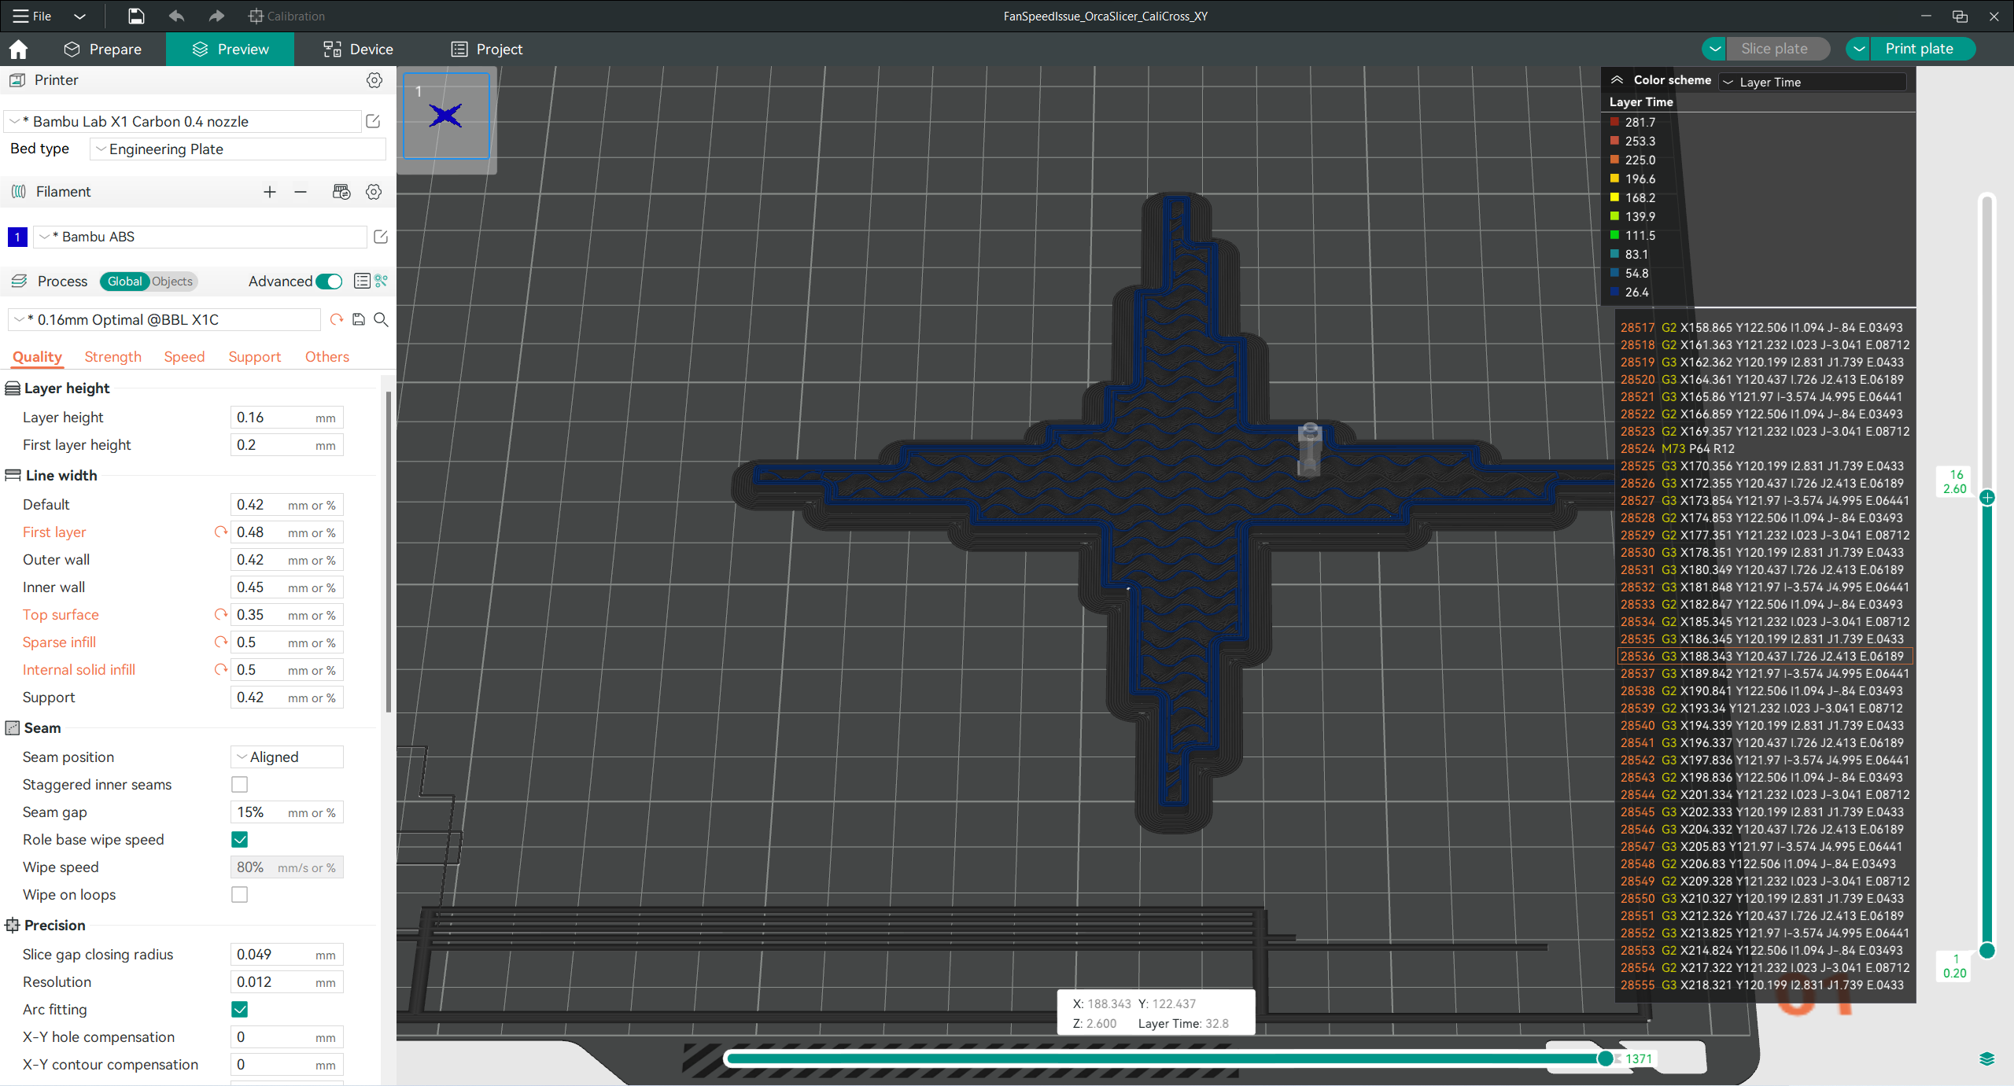Toggle the Advanced process settings switch
This screenshot has height=1086, width=2014.
[x=329, y=281]
